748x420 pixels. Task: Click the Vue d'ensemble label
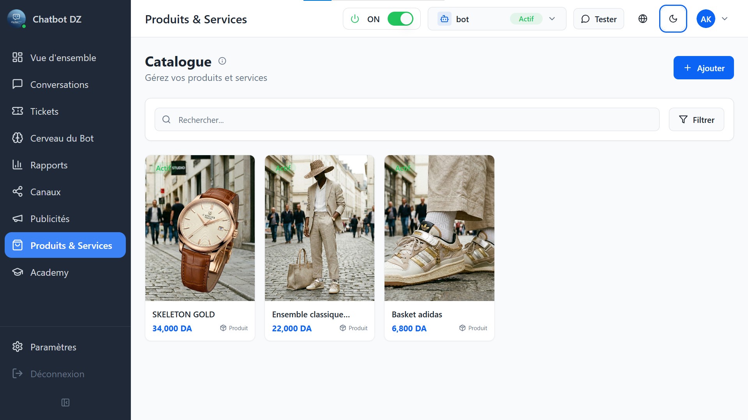point(63,58)
